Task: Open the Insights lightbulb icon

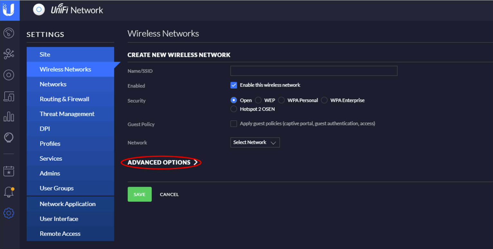Action: click(9, 138)
